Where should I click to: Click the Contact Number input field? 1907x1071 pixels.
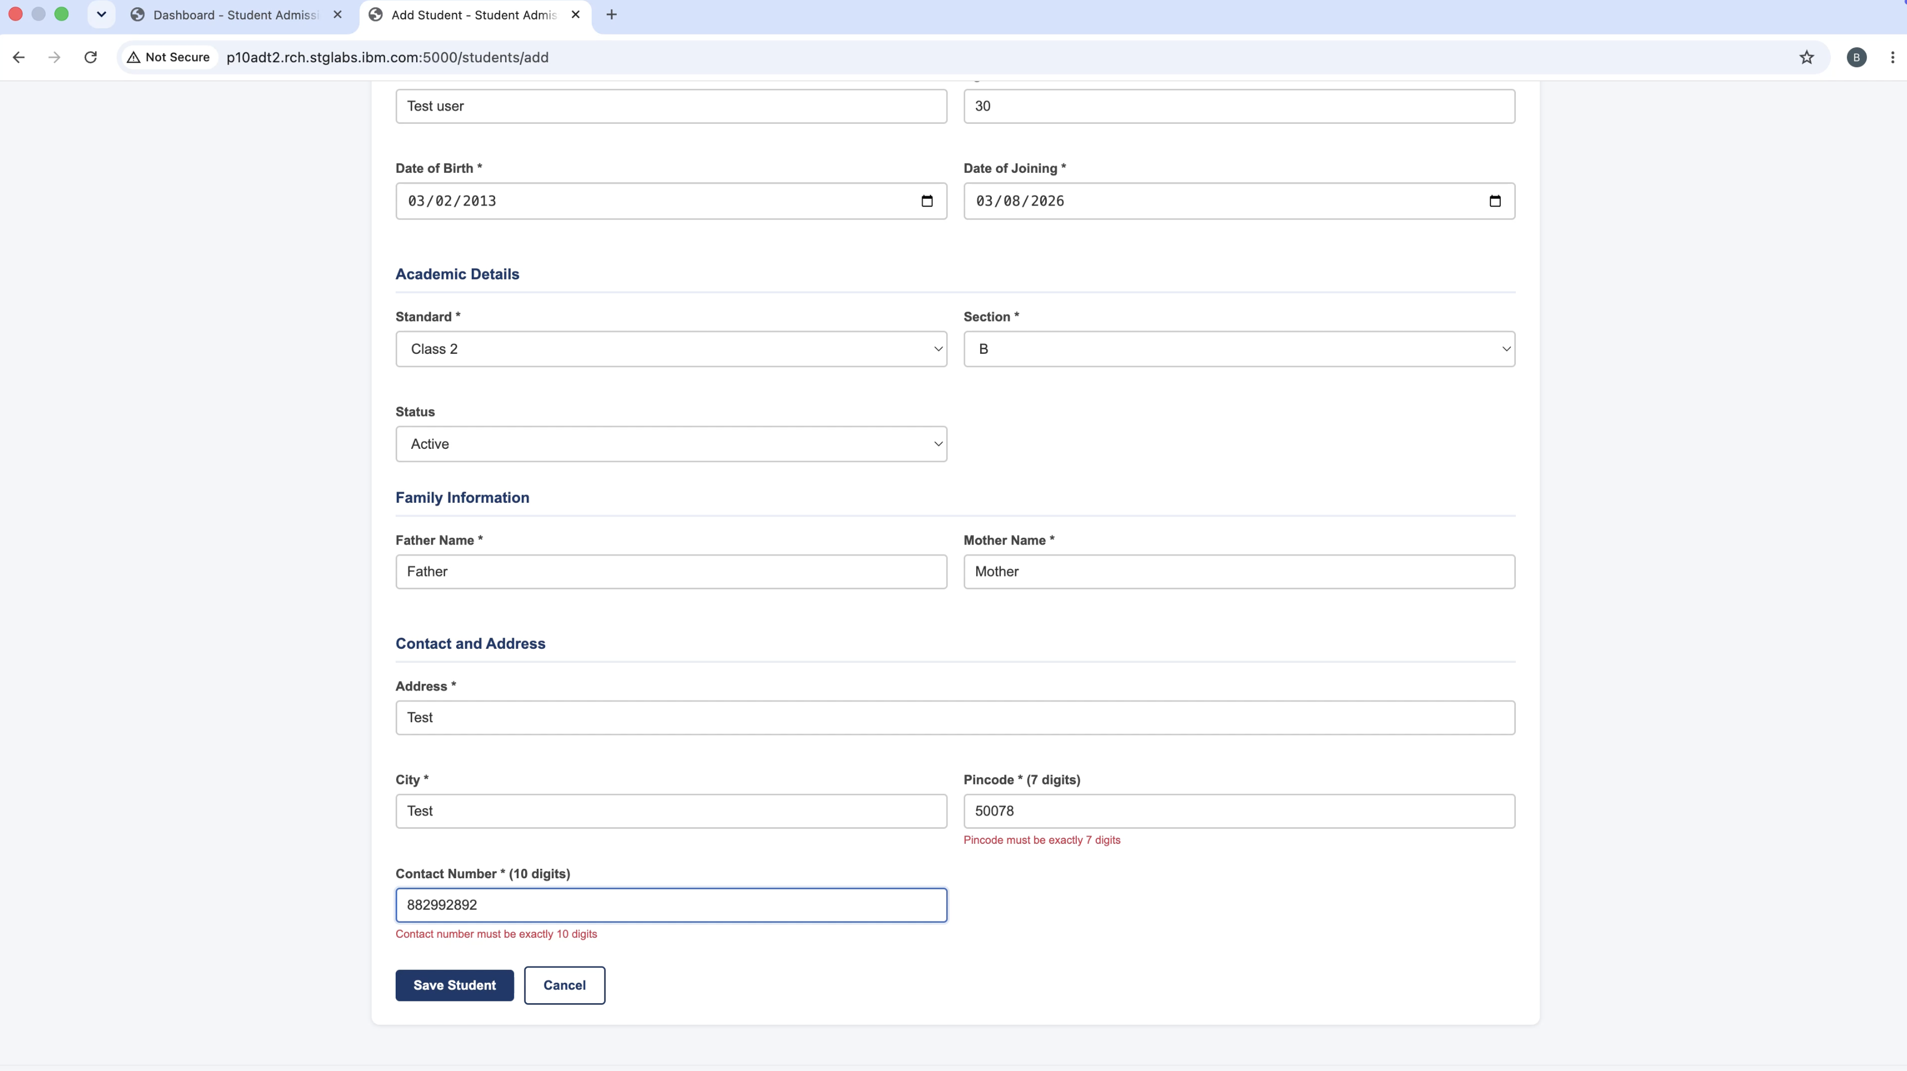click(x=671, y=905)
